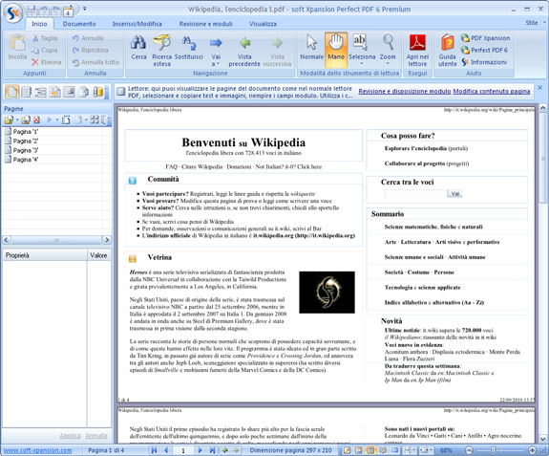Click the Elimina red X button

[x=46, y=62]
